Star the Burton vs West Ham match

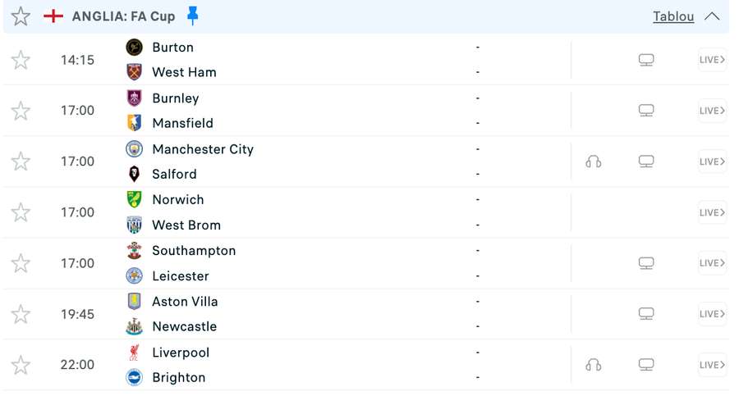tap(21, 60)
